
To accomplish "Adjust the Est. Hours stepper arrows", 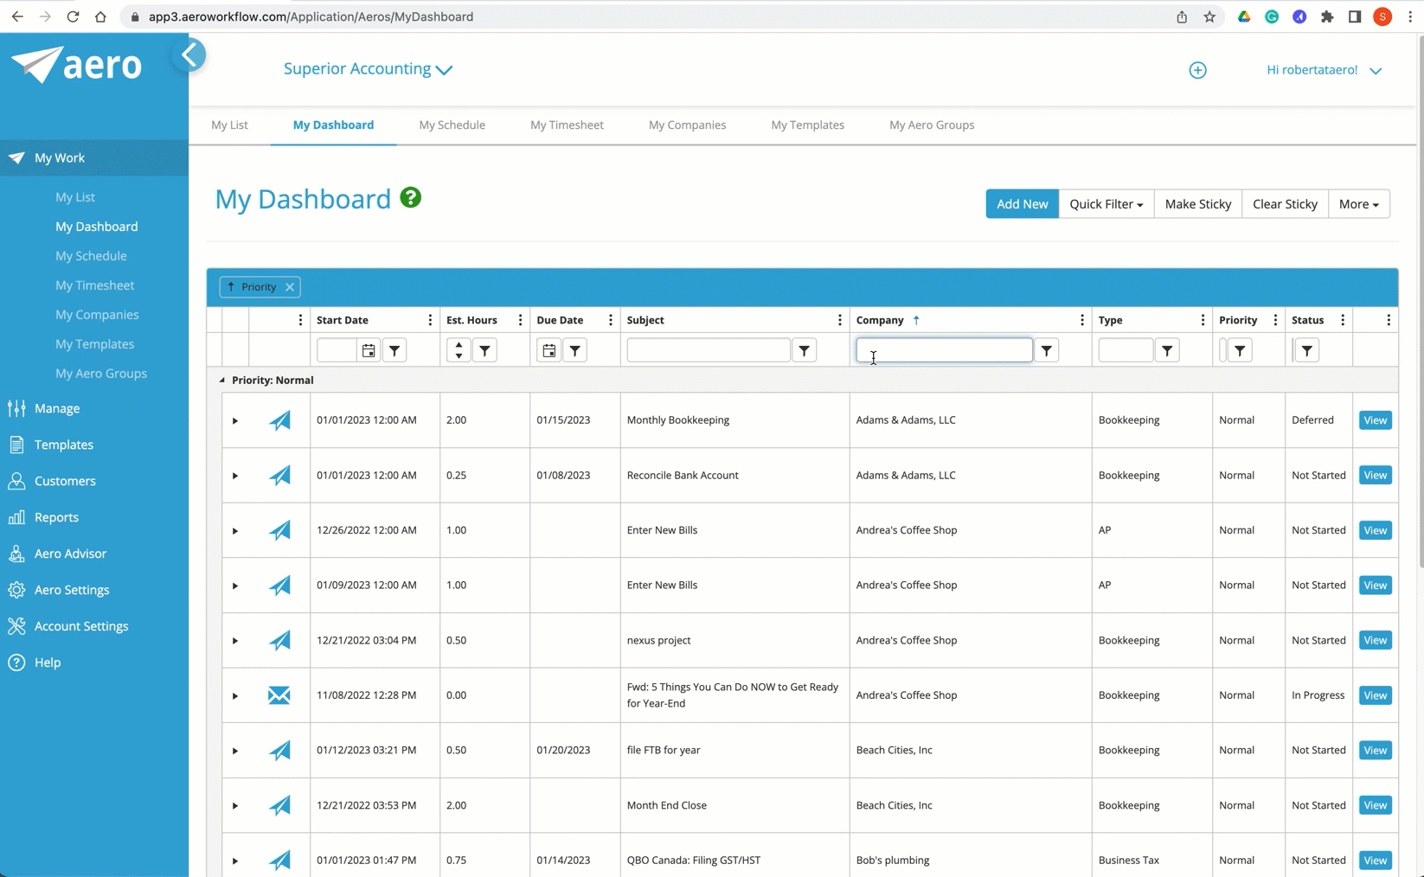I will coord(459,350).
